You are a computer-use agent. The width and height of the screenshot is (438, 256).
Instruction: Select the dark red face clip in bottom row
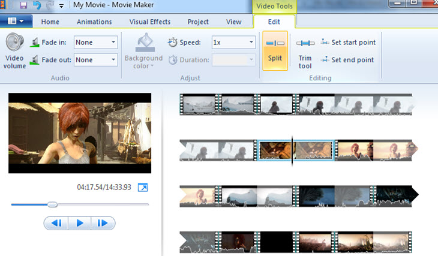238,242
